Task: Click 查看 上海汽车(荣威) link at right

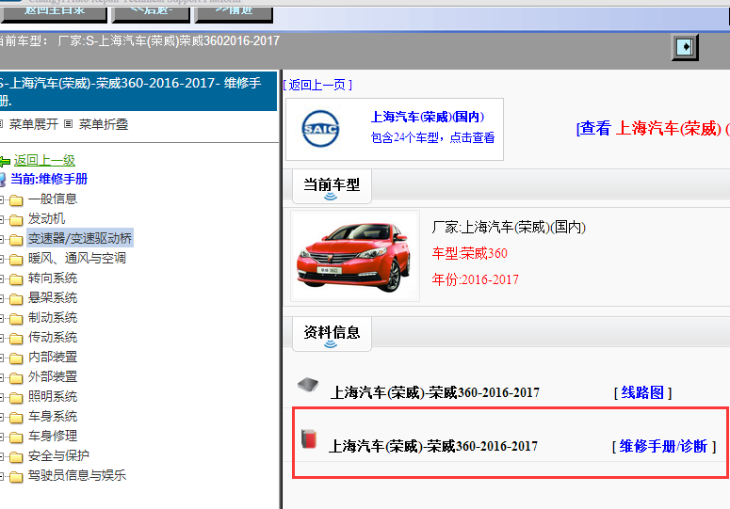Action: tap(653, 128)
